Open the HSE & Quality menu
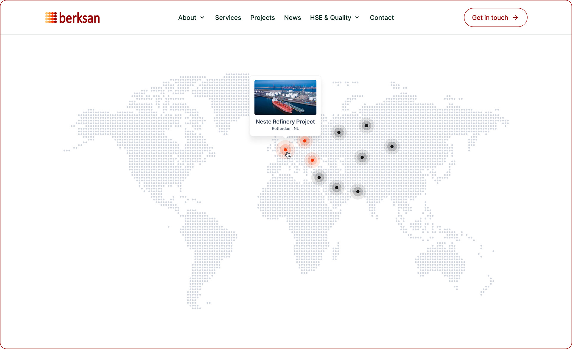 coord(335,18)
